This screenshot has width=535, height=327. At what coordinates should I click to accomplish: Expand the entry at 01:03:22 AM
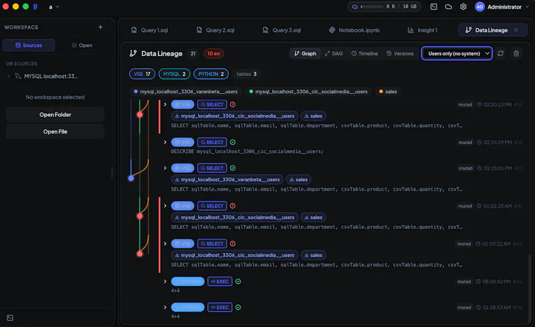pos(165,244)
